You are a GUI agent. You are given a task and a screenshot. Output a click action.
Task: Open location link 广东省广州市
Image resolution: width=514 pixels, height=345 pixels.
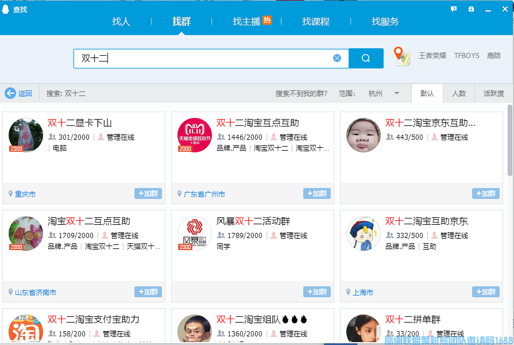point(204,194)
